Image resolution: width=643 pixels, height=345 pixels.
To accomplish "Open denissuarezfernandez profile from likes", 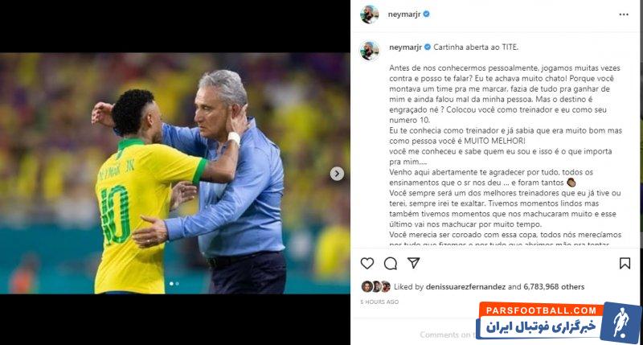I will click(x=465, y=287).
